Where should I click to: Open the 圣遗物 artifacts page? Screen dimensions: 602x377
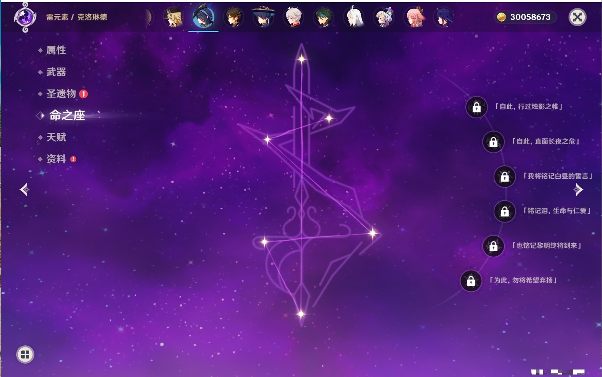click(x=61, y=94)
